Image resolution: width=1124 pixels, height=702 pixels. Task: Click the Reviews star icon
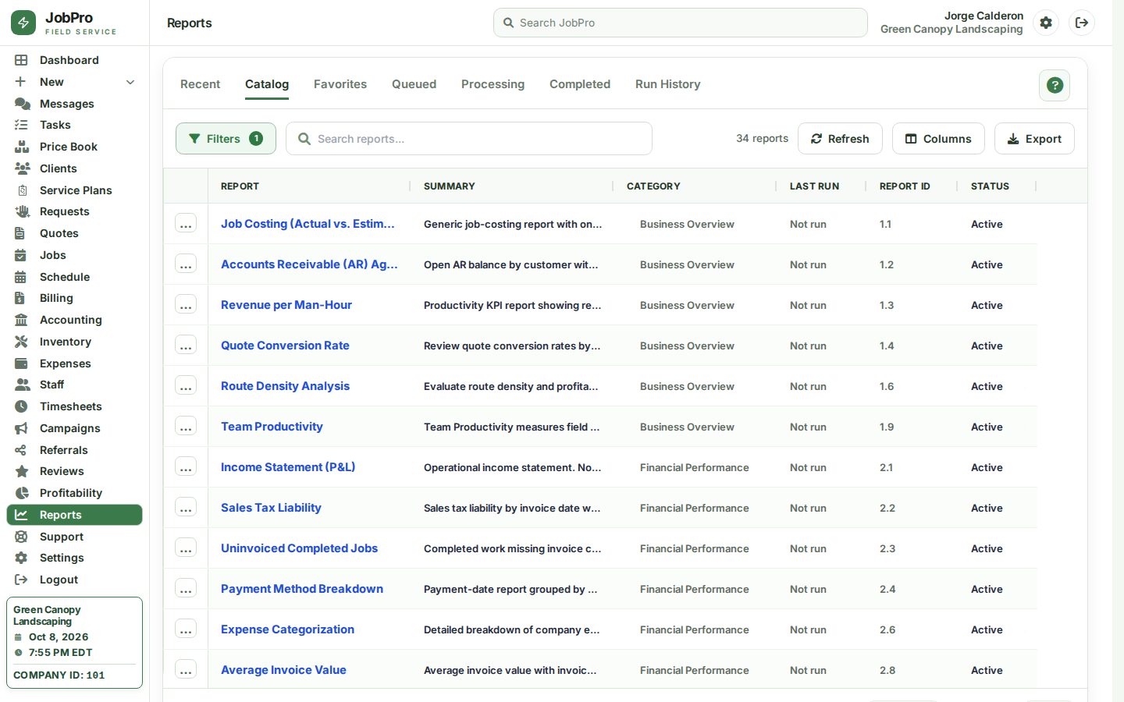22,471
